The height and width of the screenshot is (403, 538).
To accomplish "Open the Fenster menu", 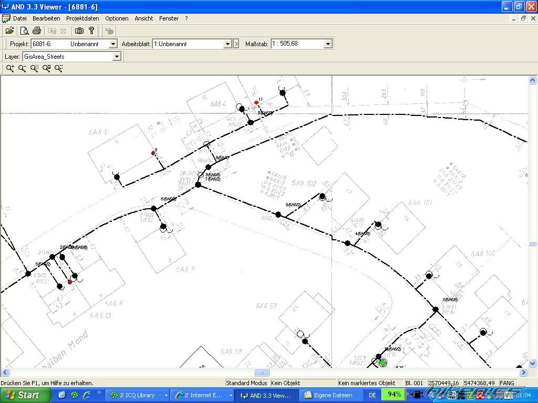I will 169,18.
